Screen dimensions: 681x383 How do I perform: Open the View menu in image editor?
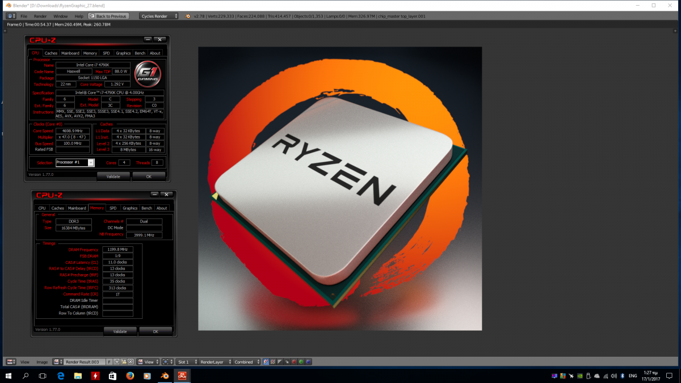coord(25,362)
